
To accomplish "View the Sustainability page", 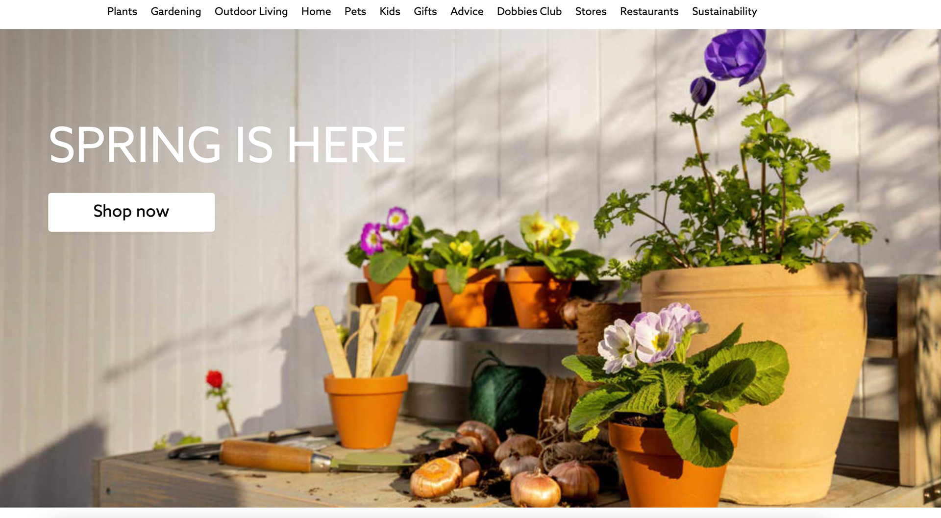I will tap(724, 11).
